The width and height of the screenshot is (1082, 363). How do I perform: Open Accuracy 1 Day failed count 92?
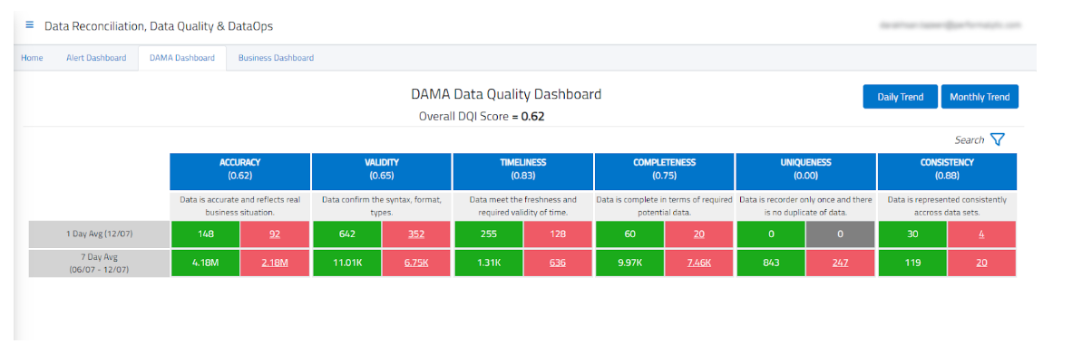tap(275, 234)
